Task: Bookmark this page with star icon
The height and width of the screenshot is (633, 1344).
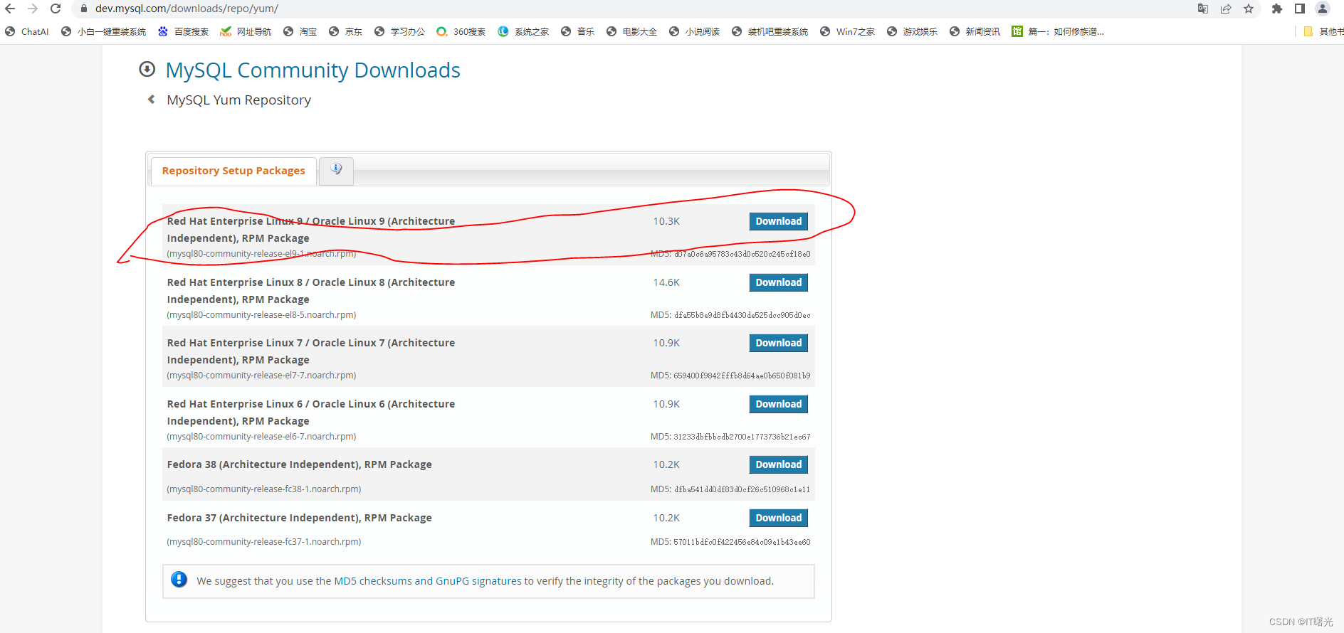Action: click(1249, 9)
